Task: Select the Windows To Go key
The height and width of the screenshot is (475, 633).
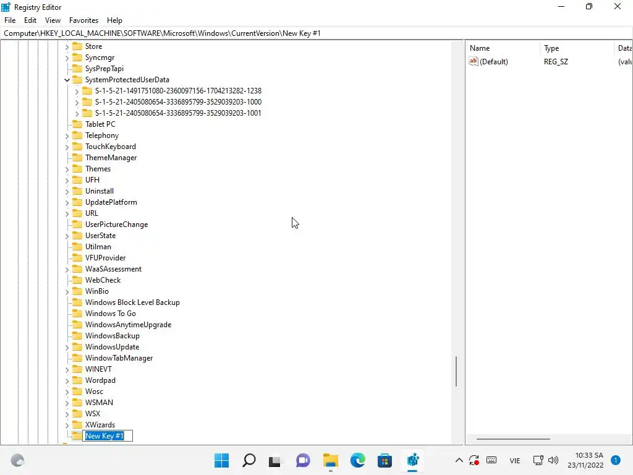Action: [110, 314]
